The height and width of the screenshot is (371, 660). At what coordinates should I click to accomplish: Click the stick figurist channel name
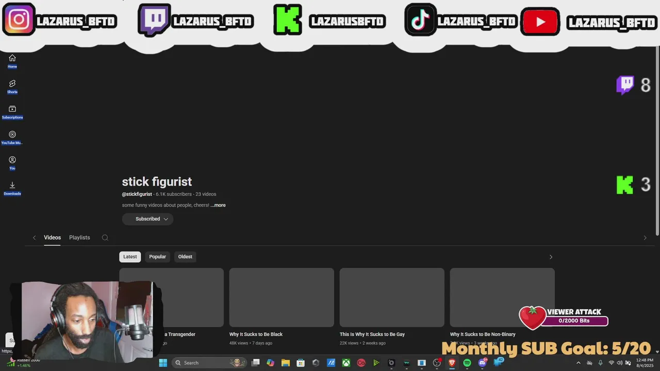pyautogui.click(x=157, y=181)
